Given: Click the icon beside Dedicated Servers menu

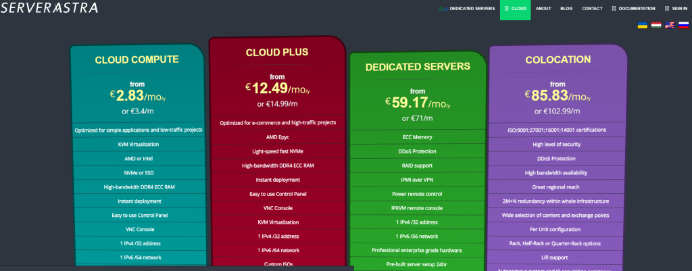Looking at the screenshot, I should pyautogui.click(x=442, y=9).
